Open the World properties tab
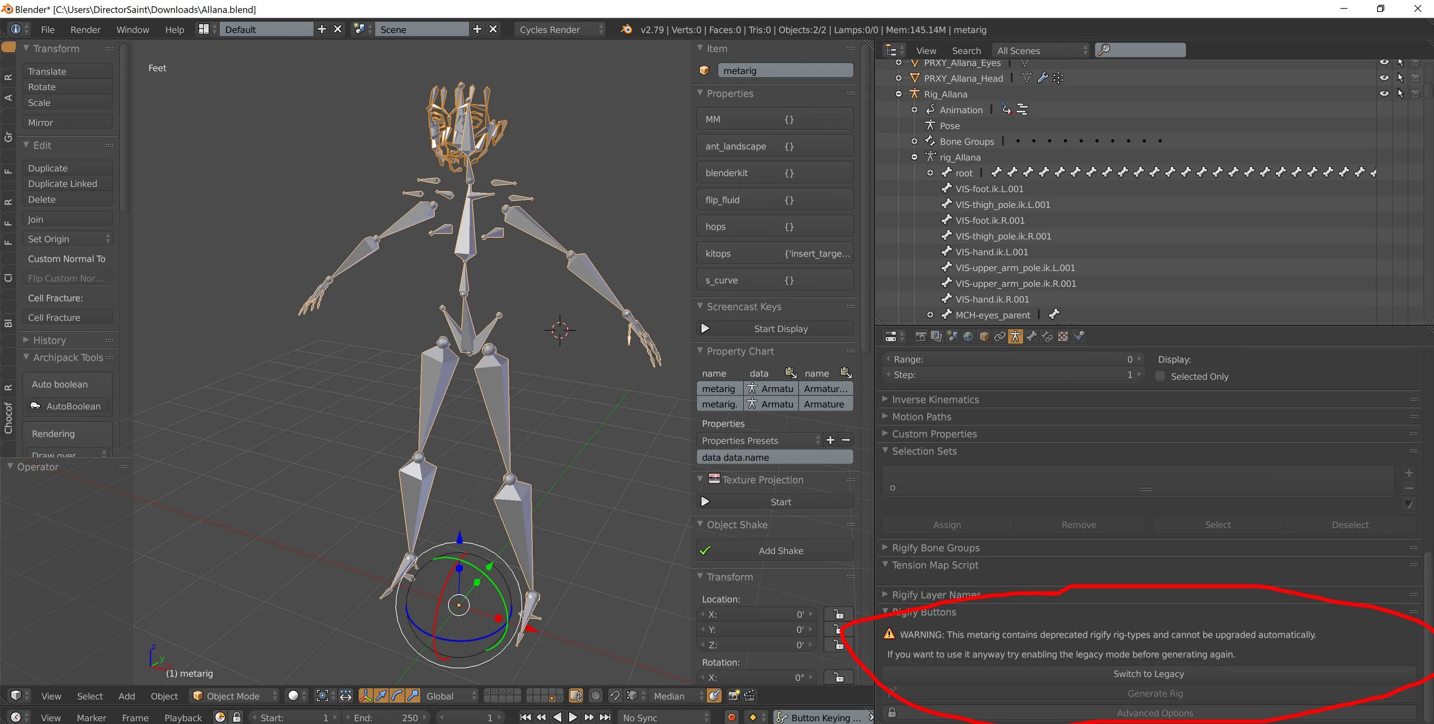The image size is (1434, 724). (968, 336)
